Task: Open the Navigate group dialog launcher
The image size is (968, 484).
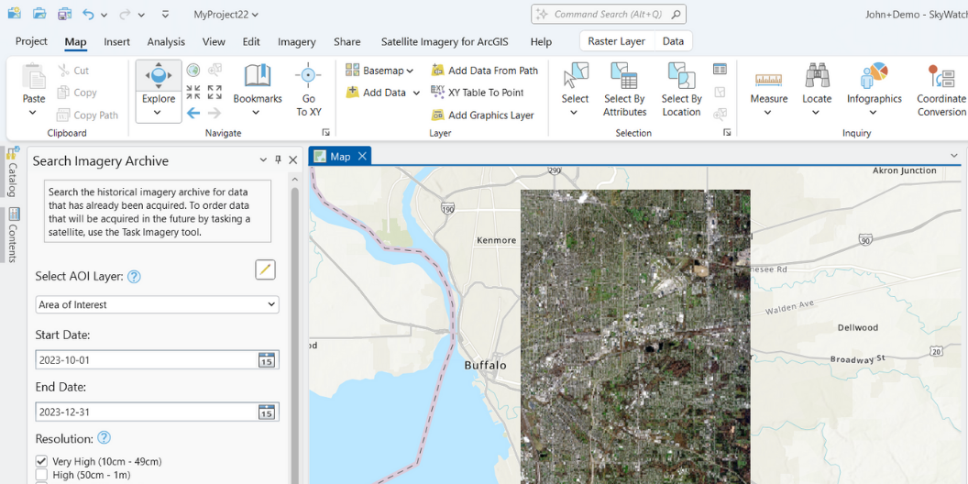Action: [326, 133]
